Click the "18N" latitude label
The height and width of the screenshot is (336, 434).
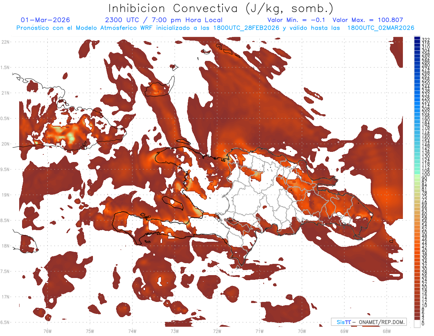click(5, 246)
